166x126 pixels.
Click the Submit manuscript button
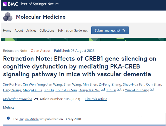click(x=110, y=30)
